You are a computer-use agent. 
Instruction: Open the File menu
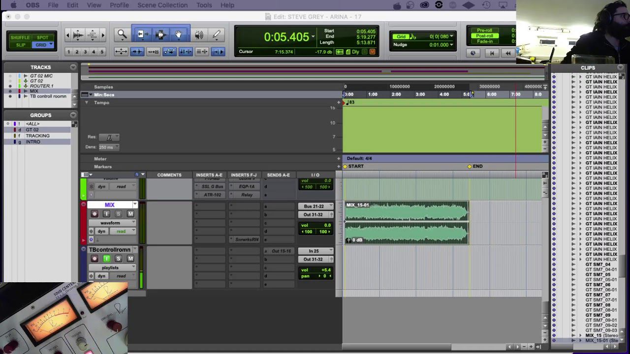53,5
